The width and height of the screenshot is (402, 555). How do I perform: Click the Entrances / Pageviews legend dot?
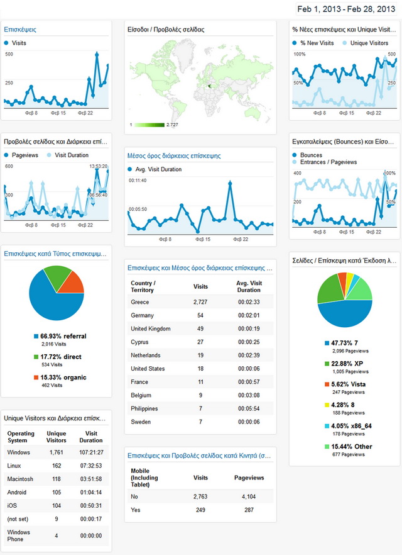point(295,162)
